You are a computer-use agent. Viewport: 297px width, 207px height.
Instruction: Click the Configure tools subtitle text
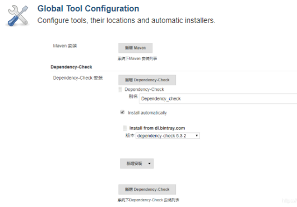(126, 20)
